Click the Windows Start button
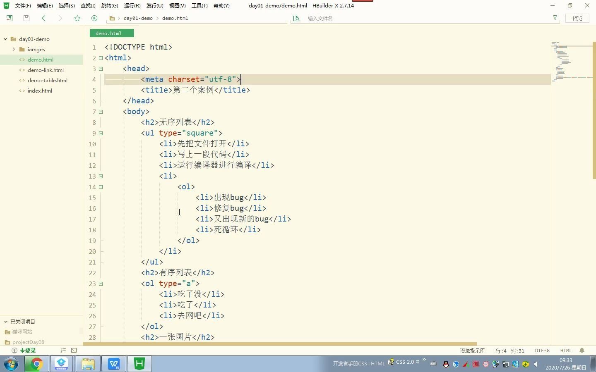Viewport: 596px width, 372px height. [x=11, y=364]
